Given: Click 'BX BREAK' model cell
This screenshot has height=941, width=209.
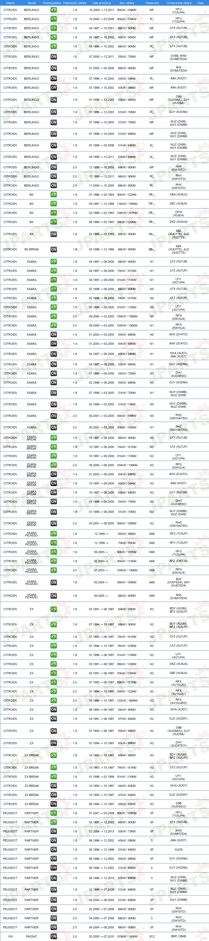Looking at the screenshot, I should 31,250.
